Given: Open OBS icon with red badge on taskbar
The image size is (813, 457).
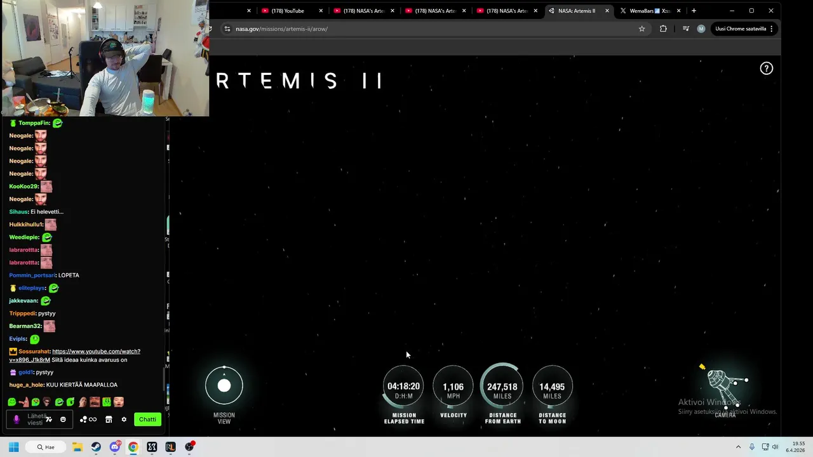Looking at the screenshot, I should (189, 447).
